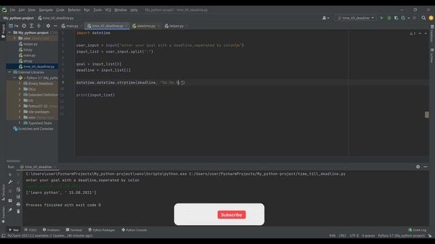Viewport: 435px width, 244px height.
Task: Toggle the Project side tool window
Action: (x=3, y=31)
